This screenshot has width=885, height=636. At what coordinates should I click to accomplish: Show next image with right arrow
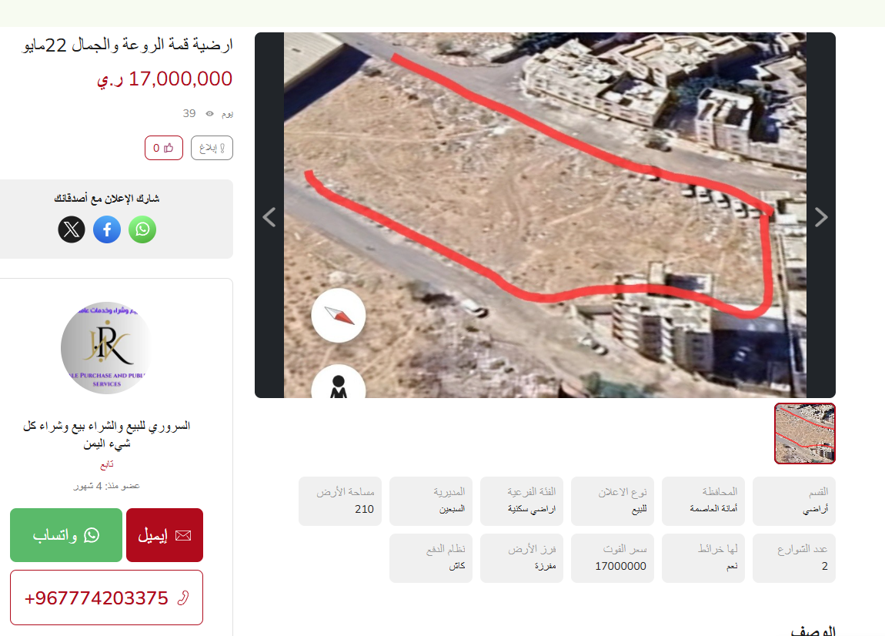coord(821,217)
